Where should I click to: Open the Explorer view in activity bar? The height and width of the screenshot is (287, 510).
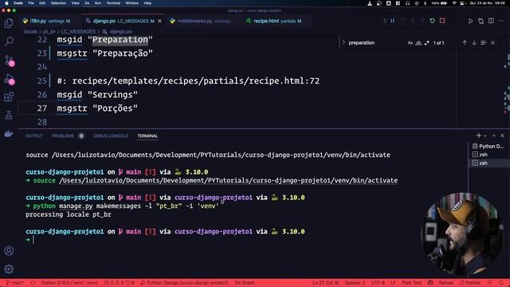click(x=9, y=23)
